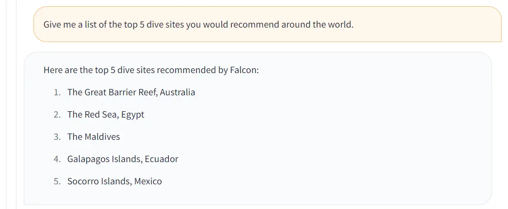Select the 'Here are the top 5' intro line

(151, 70)
